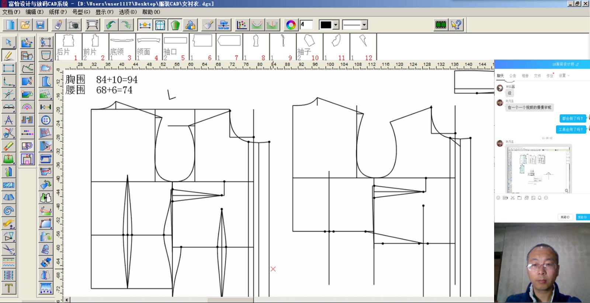Select the button placement tool icon
Image resolution: width=590 pixels, height=303 pixels.
click(x=46, y=120)
